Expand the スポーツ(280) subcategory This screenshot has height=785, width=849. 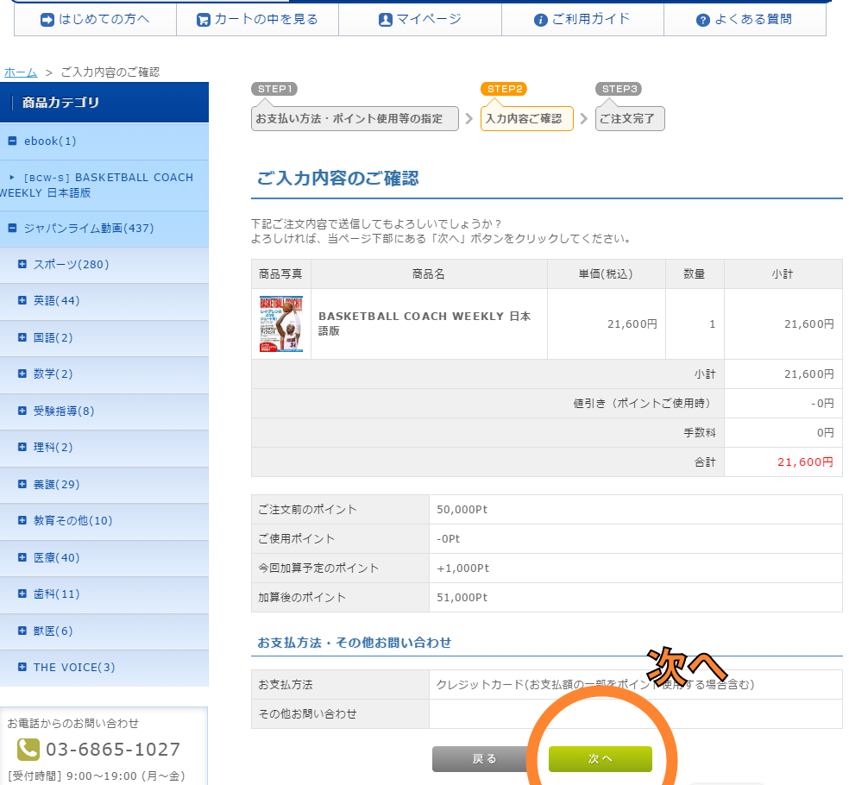tap(22, 264)
